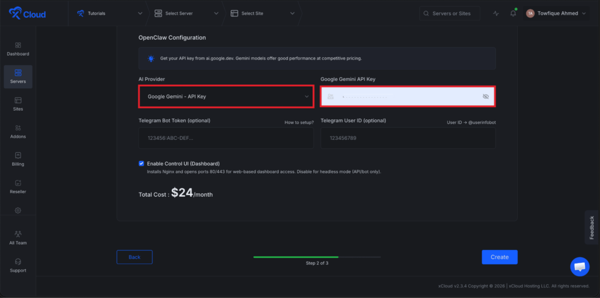Image resolution: width=600 pixels, height=298 pixels.
Task: Go to Sites in sidebar
Action: [x=18, y=104]
